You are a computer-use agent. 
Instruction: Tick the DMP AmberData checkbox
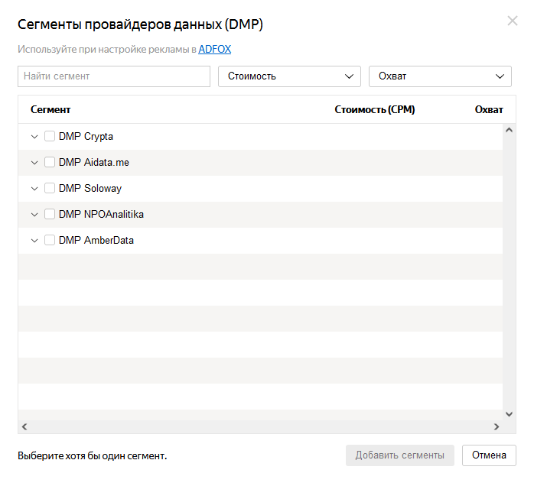[50, 240]
